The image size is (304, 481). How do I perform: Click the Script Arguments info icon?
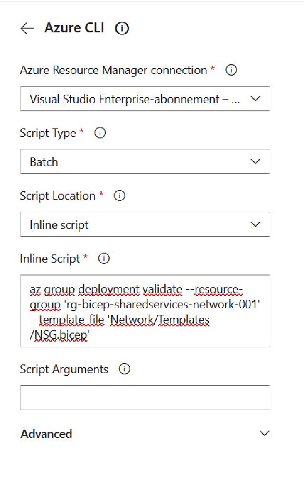[124, 369]
